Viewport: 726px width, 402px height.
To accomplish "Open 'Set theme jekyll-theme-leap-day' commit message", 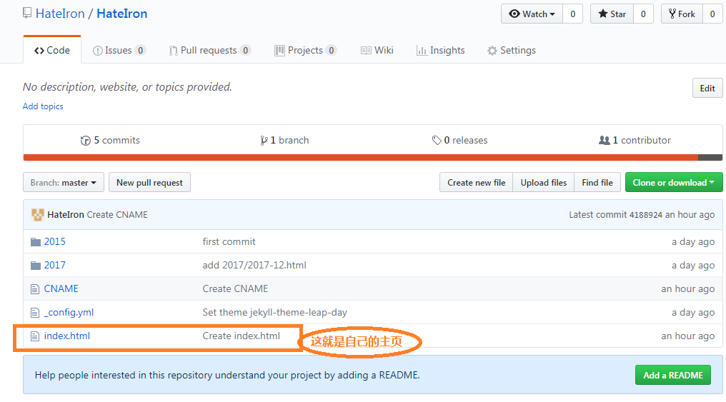I will click(274, 312).
